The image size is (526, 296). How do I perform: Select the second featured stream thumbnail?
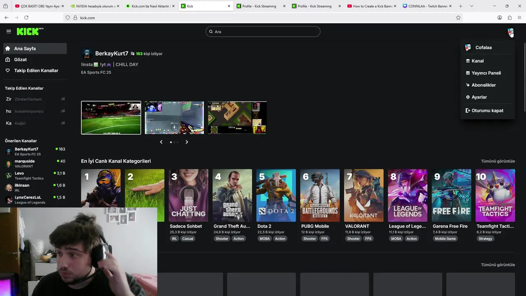174,118
